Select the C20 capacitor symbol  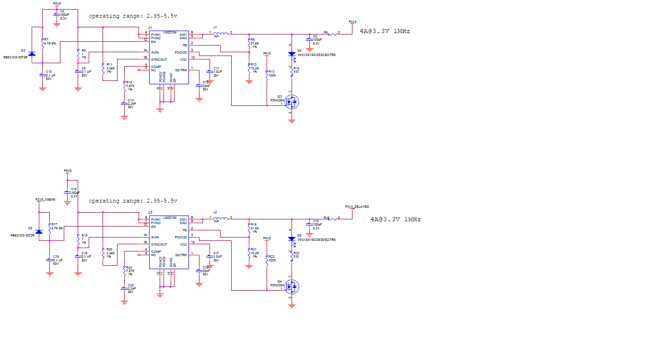[124, 288]
